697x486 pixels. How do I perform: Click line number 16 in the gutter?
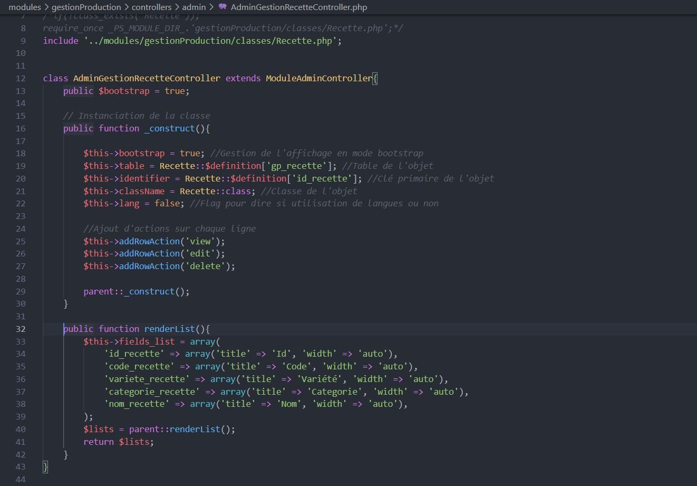coord(21,128)
